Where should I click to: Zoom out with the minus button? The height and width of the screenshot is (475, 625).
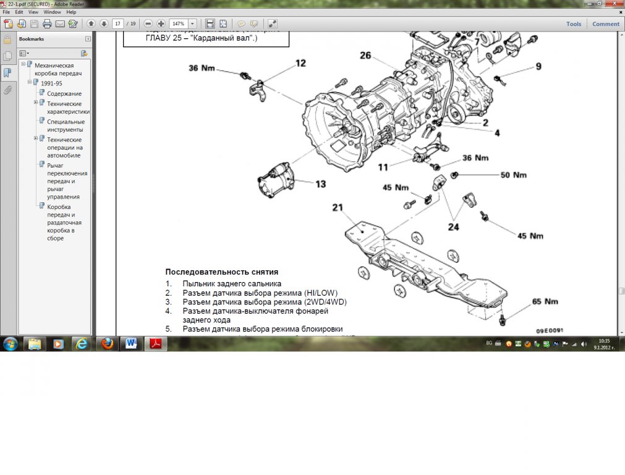[148, 24]
